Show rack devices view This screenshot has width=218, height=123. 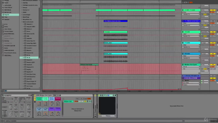(35, 102)
